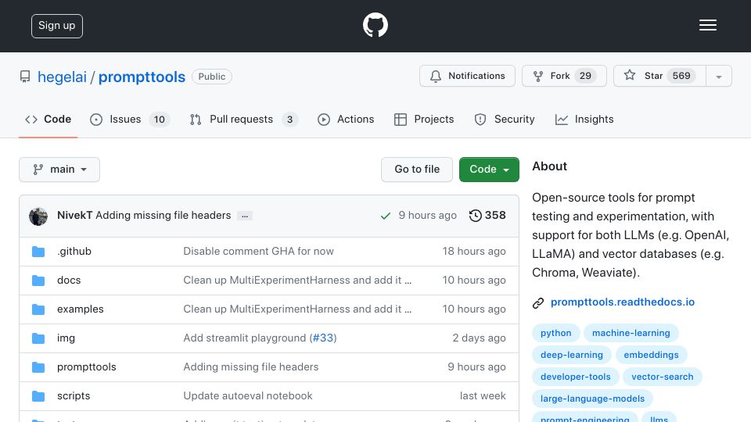
Task: Open prompttools.readthedocs.io link
Action: [x=622, y=302]
